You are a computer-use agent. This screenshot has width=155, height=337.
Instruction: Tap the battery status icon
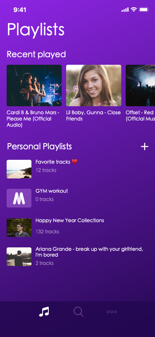pyautogui.click(x=144, y=10)
